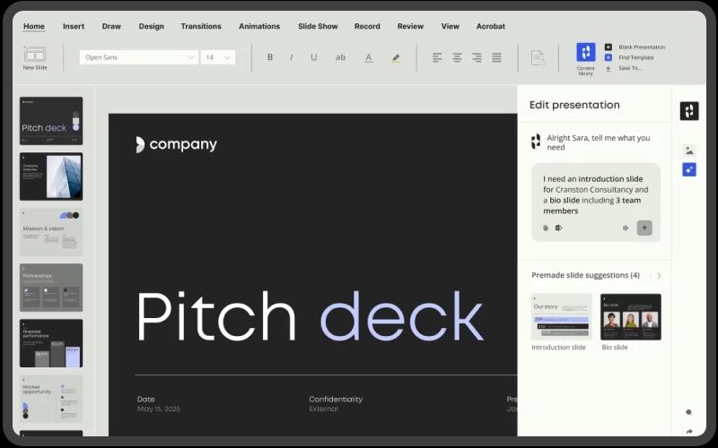
Task: Justify the text
Action: point(496,57)
